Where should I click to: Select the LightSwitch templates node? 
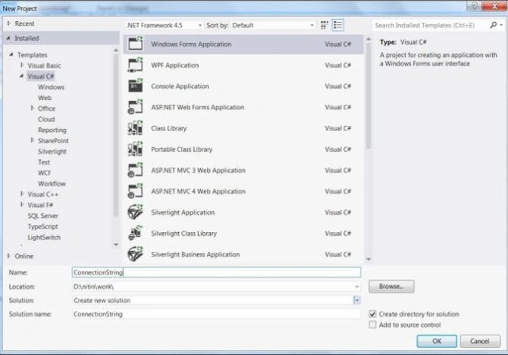tap(44, 237)
